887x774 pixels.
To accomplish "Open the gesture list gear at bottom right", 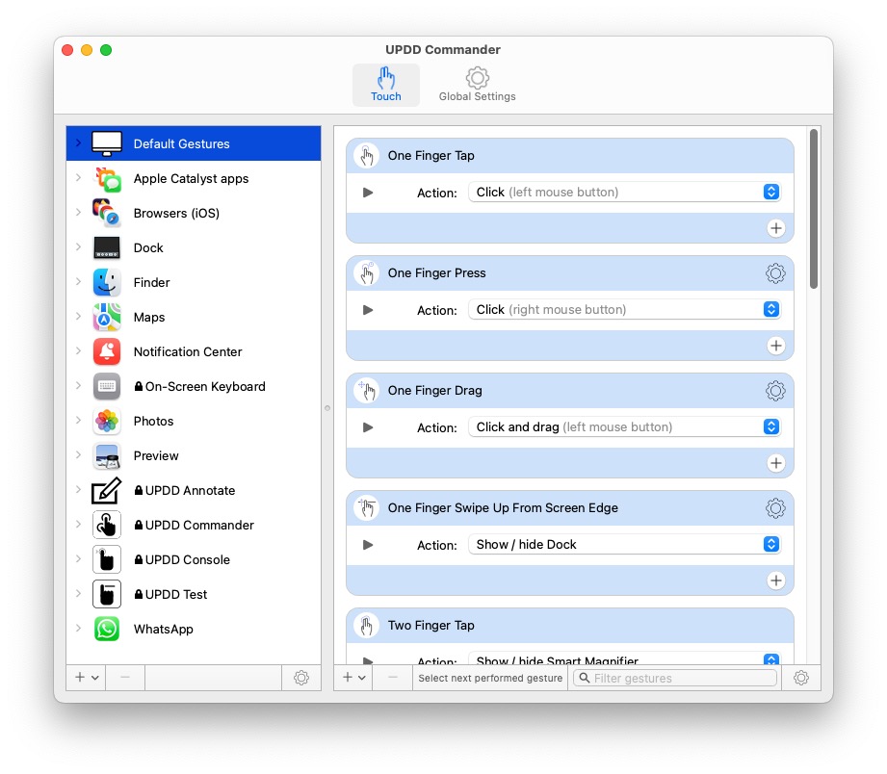I will tap(800, 678).
